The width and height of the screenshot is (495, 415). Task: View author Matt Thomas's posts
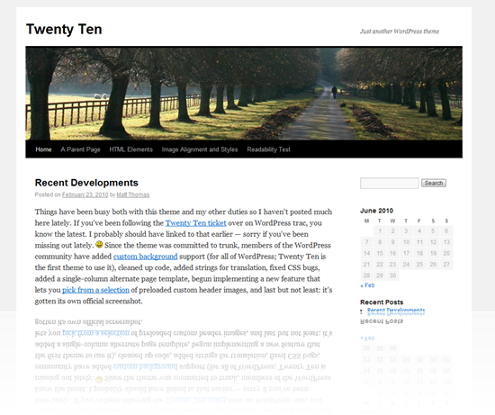tap(133, 194)
